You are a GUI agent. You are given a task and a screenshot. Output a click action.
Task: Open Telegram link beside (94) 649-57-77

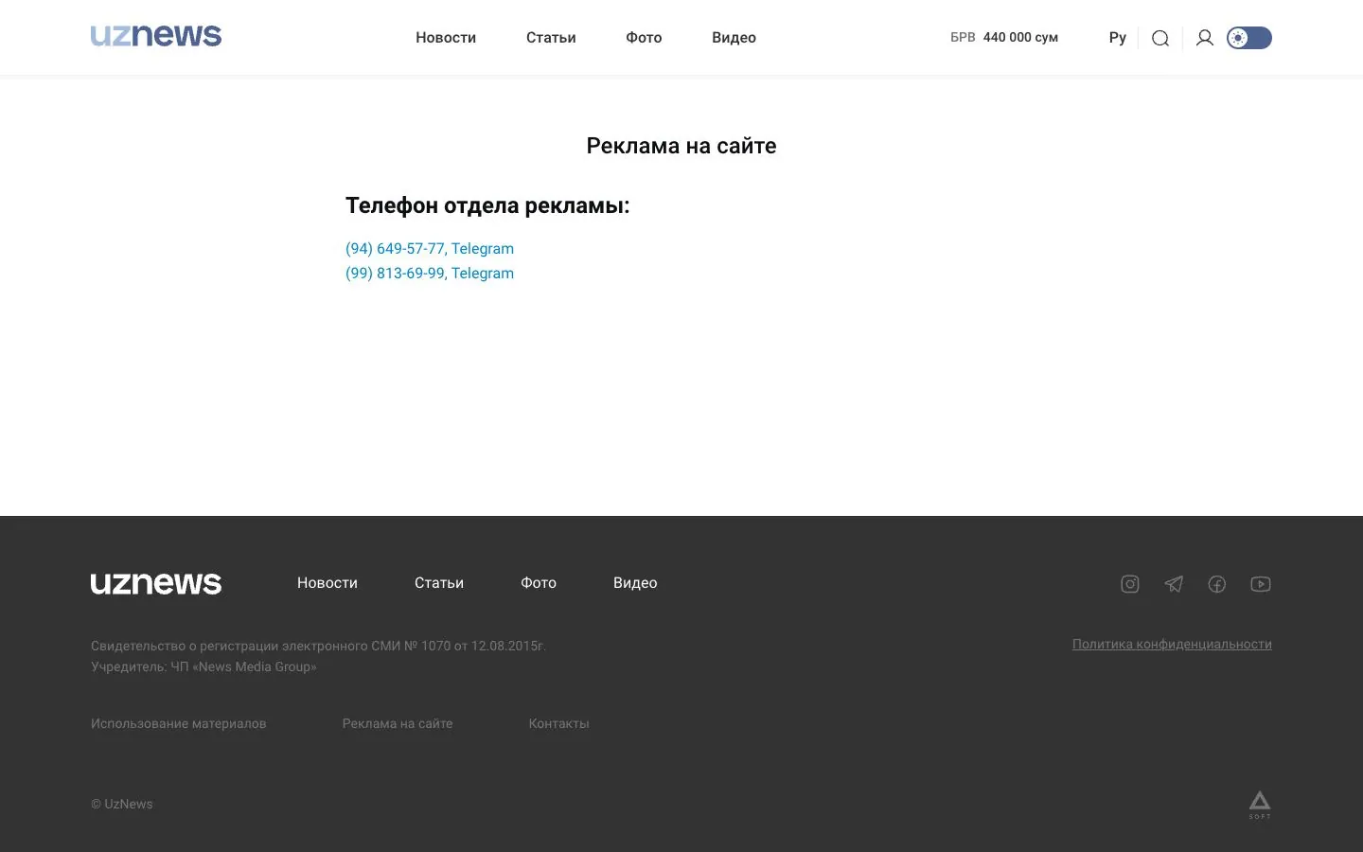click(483, 248)
